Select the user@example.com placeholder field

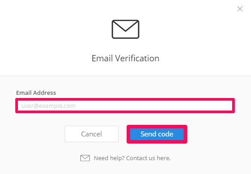[125, 106]
